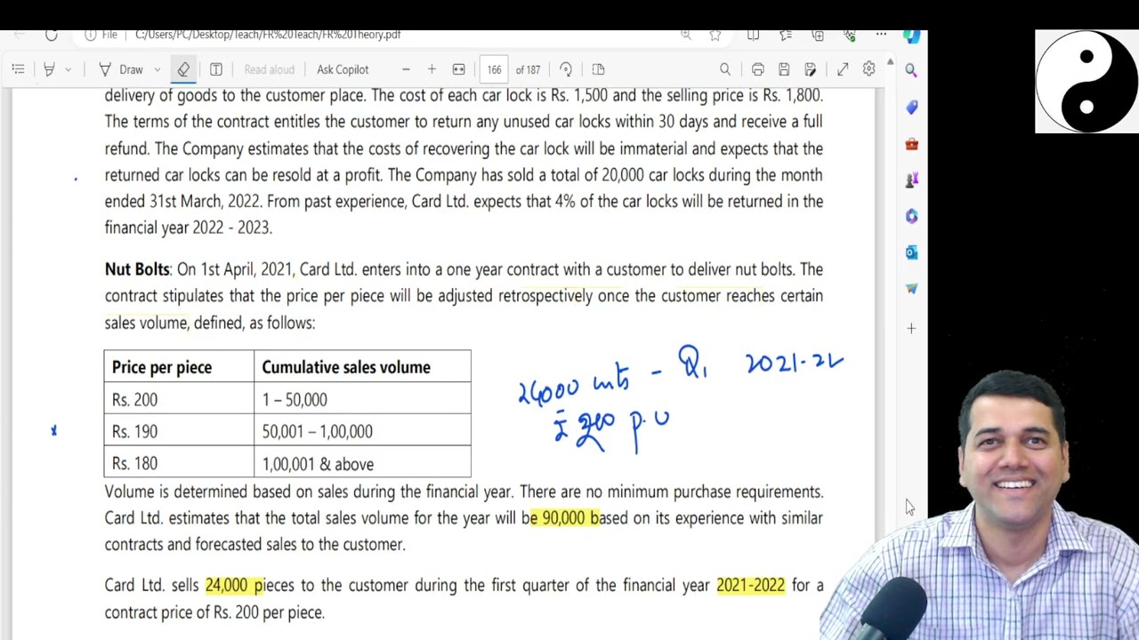Save PDF as a copy
This screenshot has width=1139, height=640.
click(810, 69)
